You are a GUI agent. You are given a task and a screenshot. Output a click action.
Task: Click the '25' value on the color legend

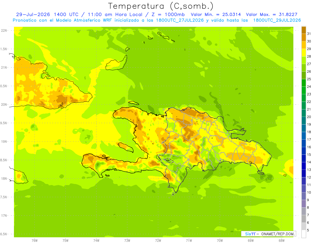[x=309, y=79]
